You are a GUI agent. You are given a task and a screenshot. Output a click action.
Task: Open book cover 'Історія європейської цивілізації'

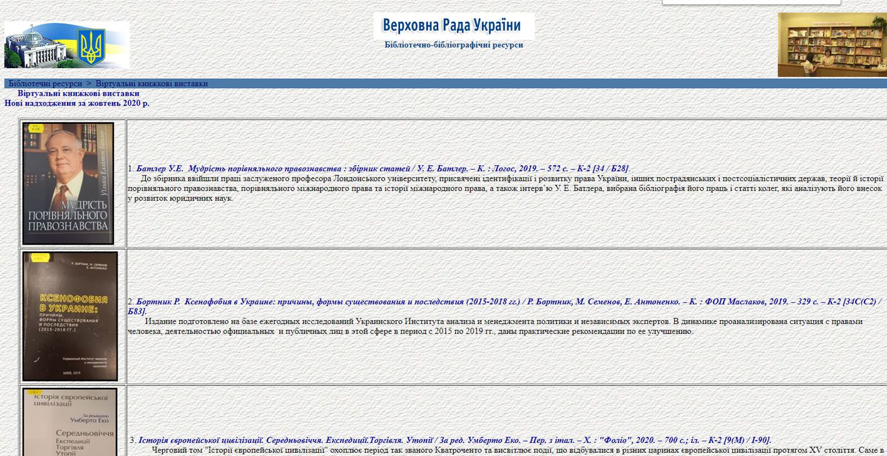(69, 422)
